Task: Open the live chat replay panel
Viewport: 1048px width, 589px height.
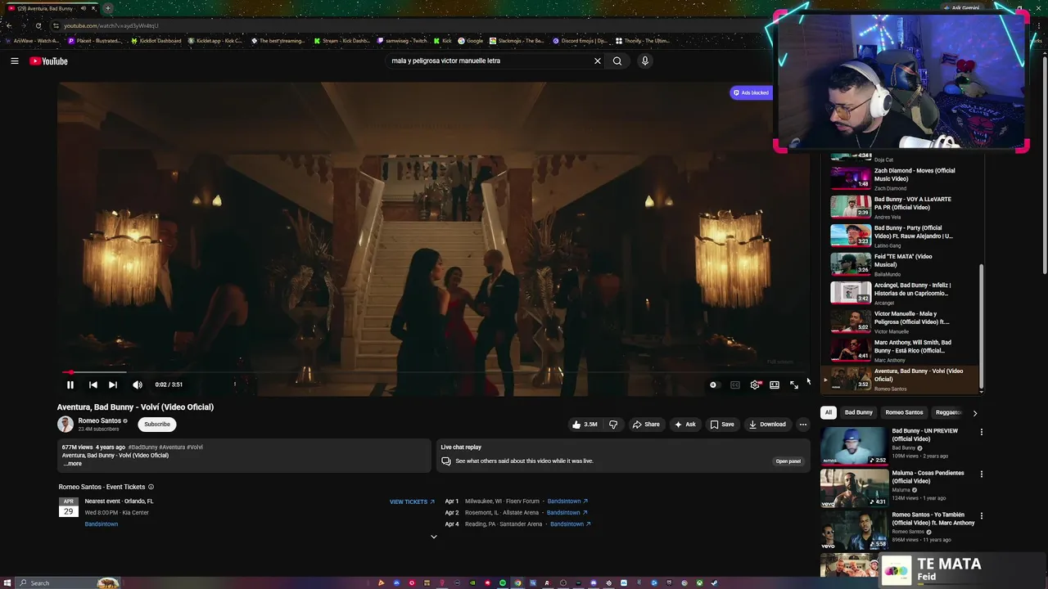Action: 788,461
